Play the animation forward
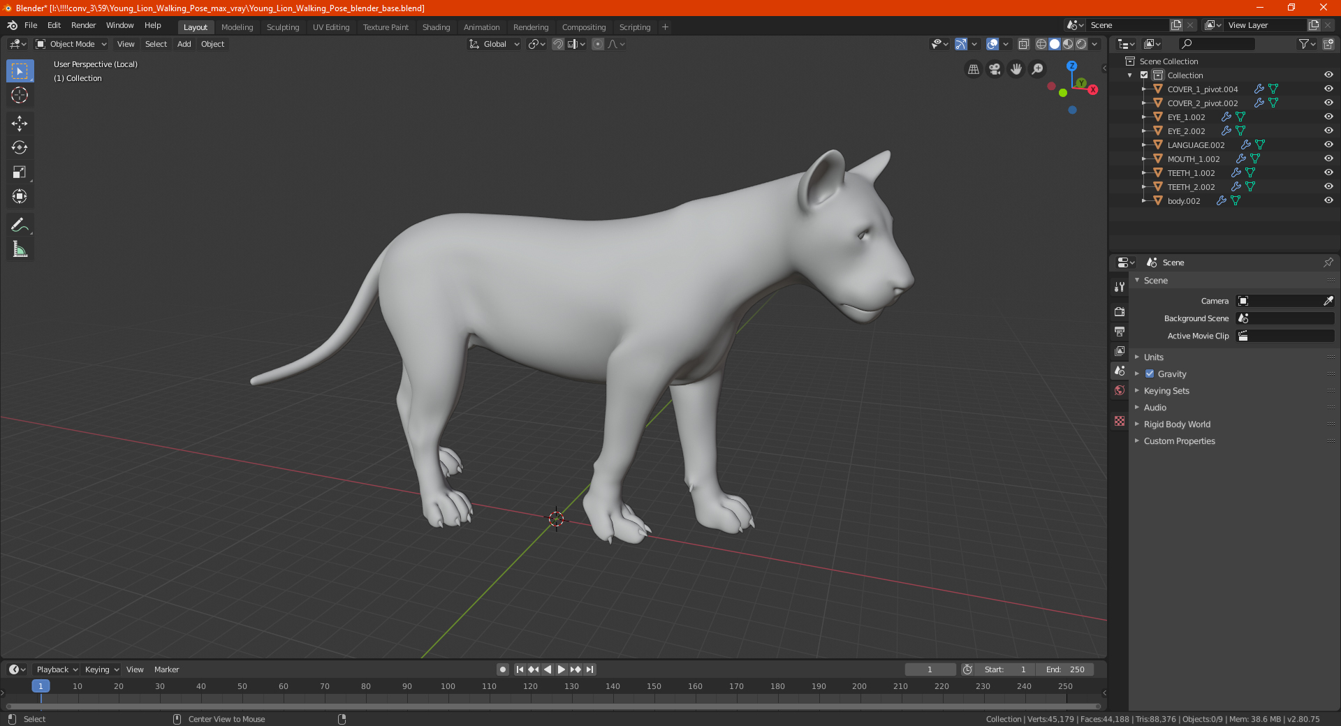Screen dimensions: 1341x726 pyautogui.click(x=562, y=669)
